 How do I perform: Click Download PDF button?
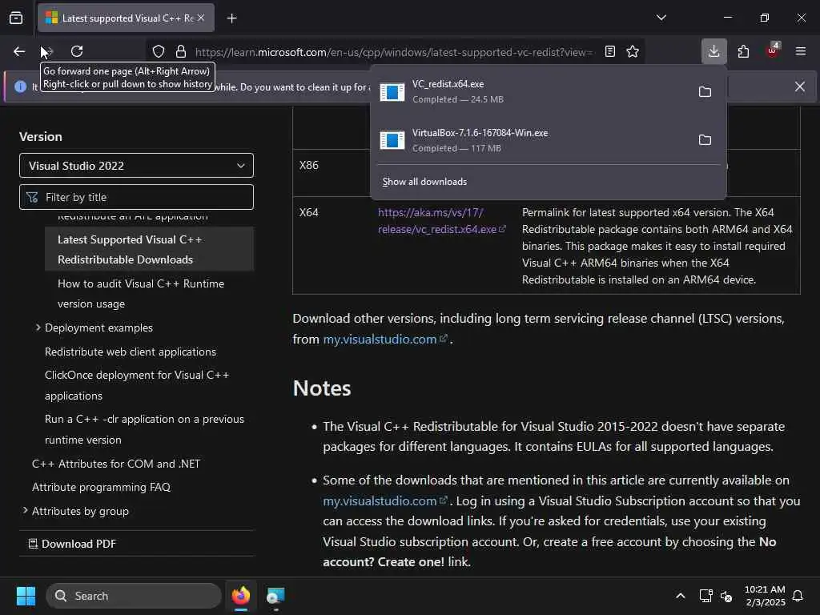[x=72, y=544]
